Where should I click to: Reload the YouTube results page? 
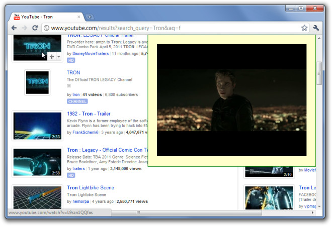[x=35, y=28]
